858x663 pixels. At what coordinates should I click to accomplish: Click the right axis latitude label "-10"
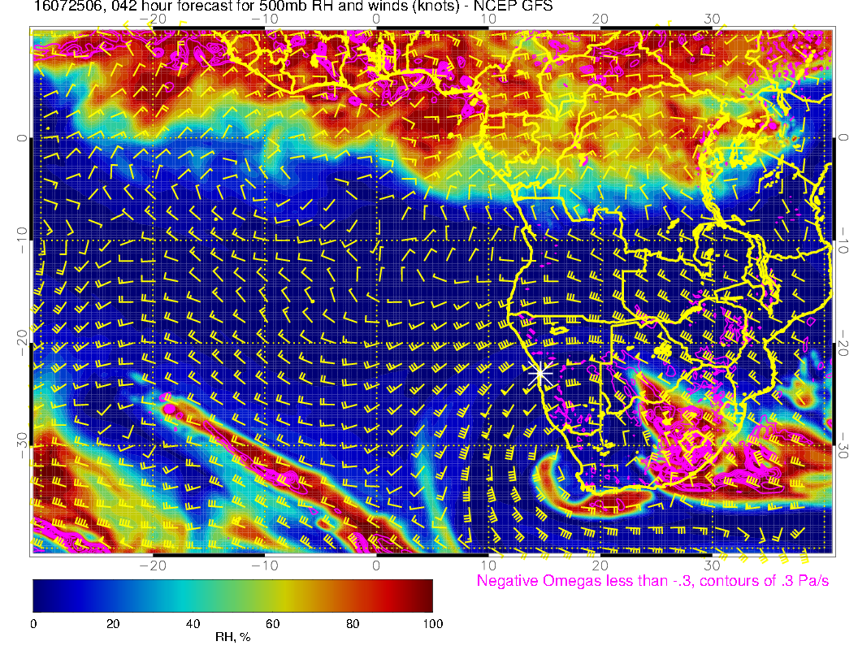pos(843,240)
